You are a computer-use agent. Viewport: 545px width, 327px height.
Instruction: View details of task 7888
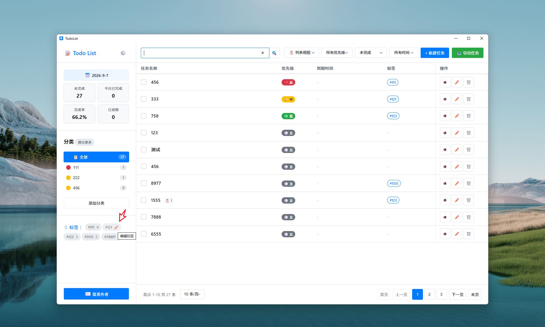tap(445, 217)
